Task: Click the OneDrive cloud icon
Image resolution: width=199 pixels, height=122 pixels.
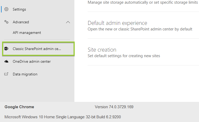Action: pyautogui.click(x=6, y=61)
